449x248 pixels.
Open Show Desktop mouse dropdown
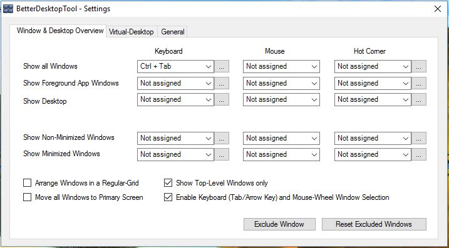point(281,99)
